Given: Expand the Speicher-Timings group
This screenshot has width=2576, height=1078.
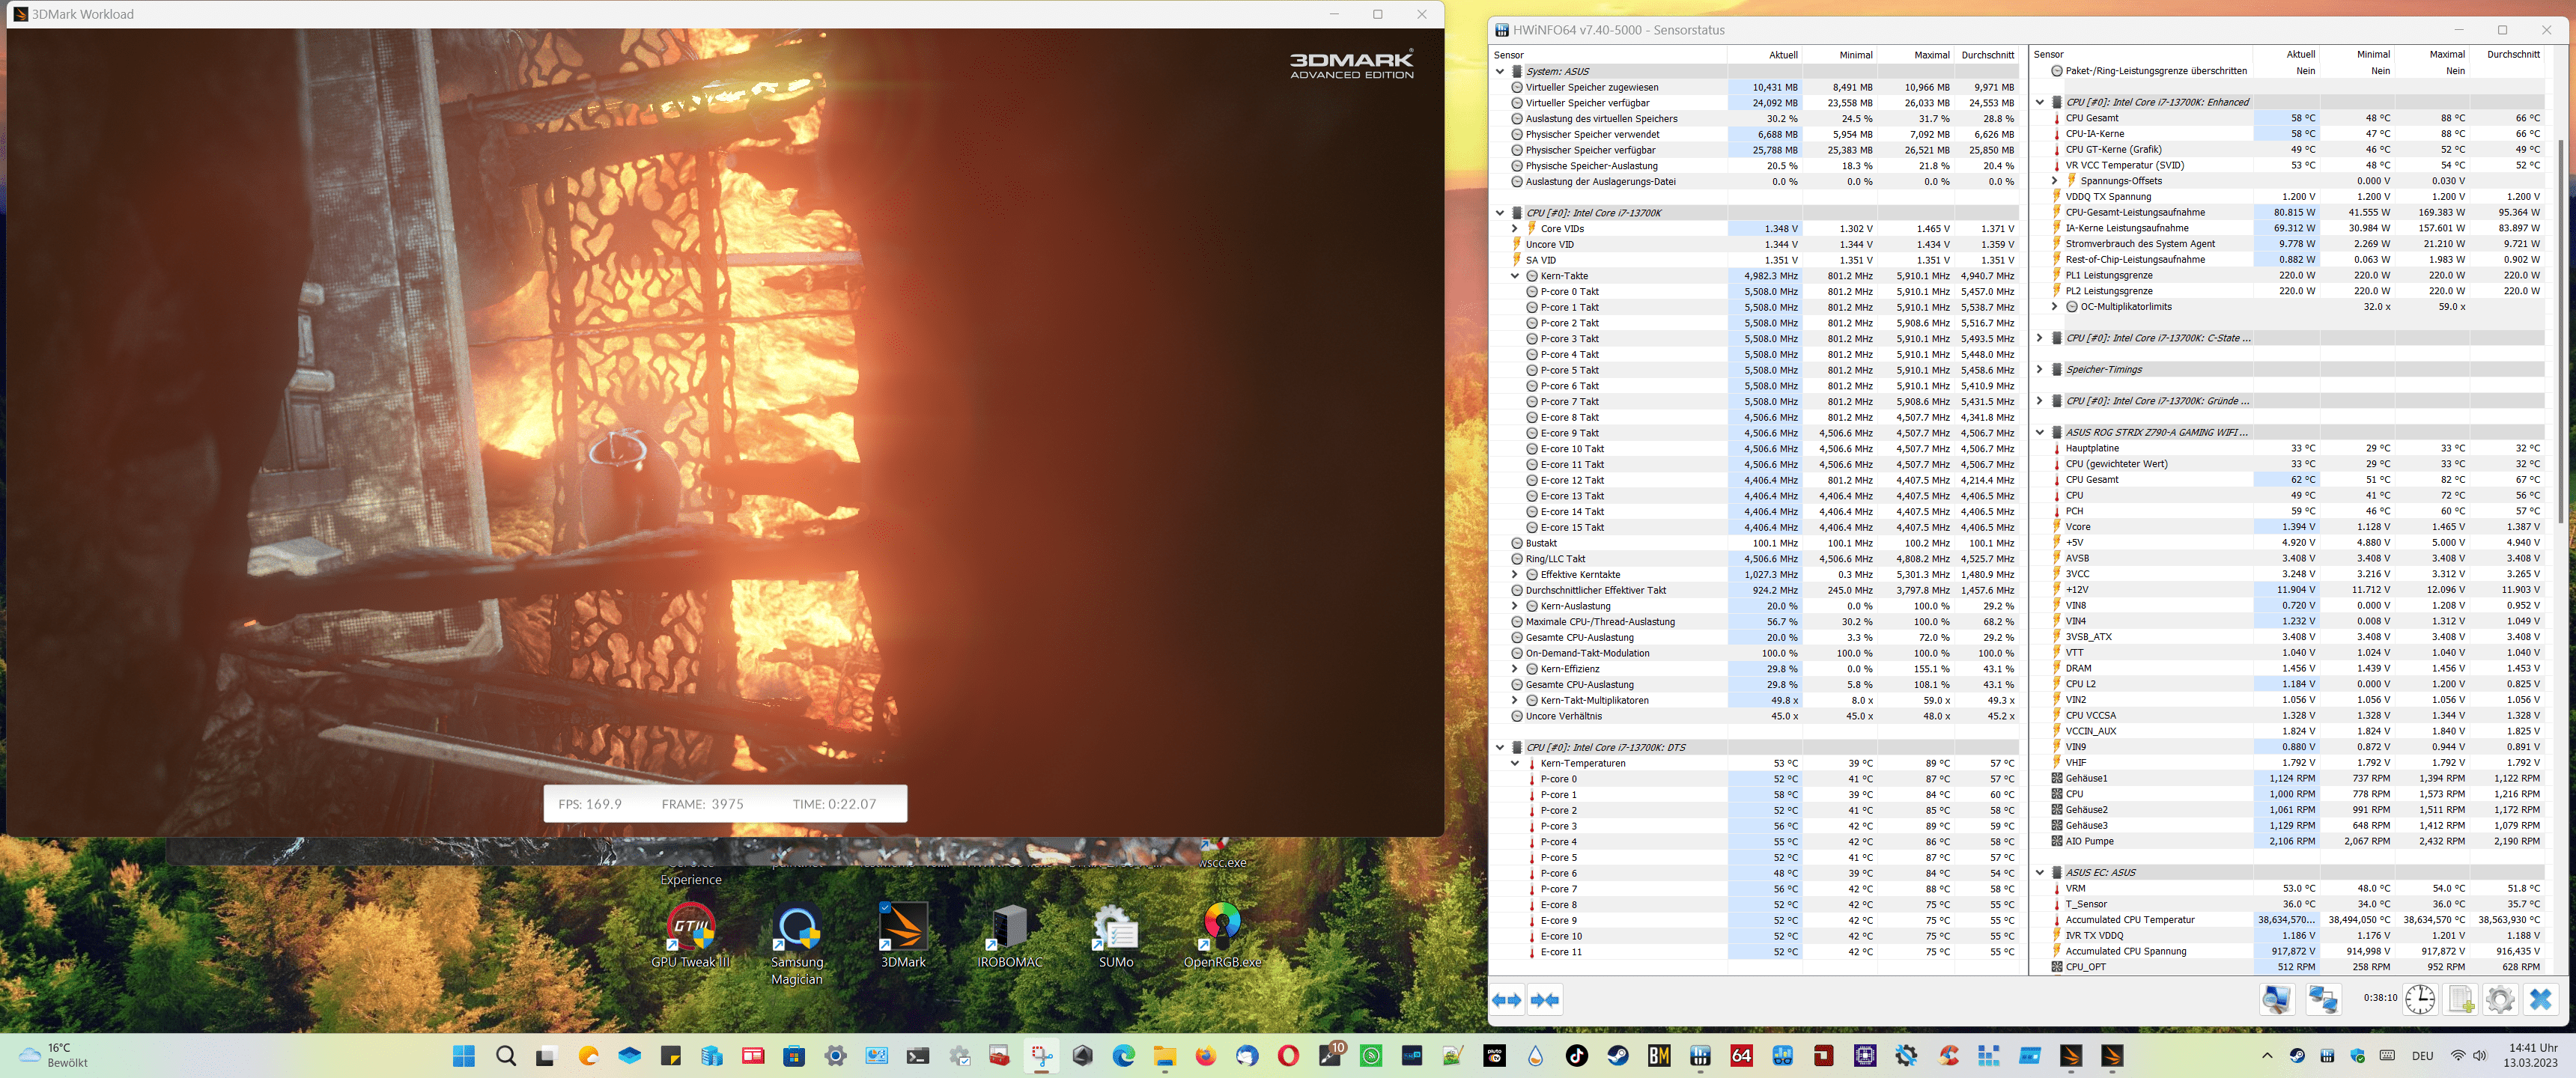Looking at the screenshot, I should (2040, 370).
